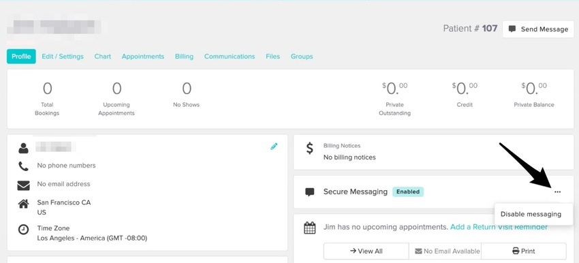Select Disable messaging from the popup menu

click(531, 214)
